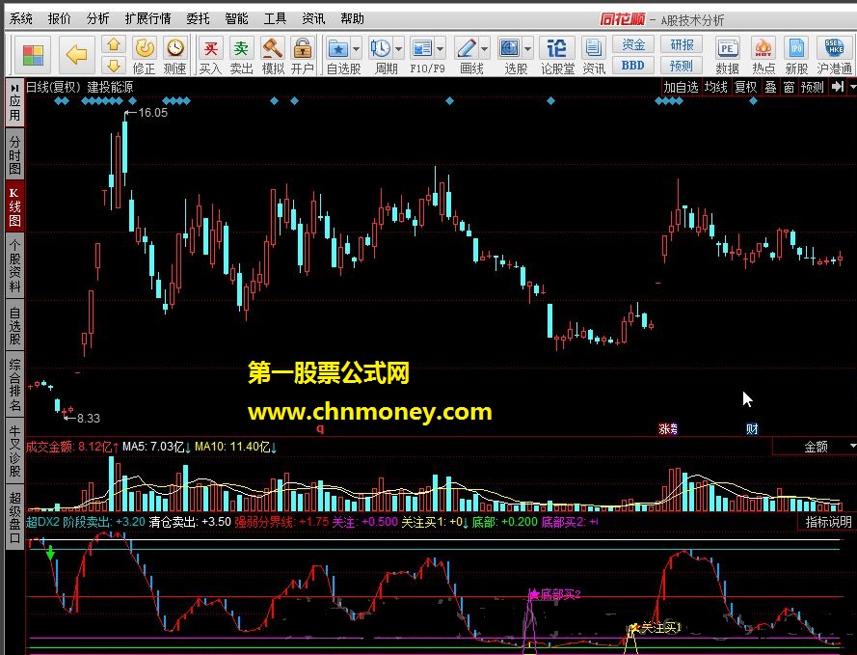Image resolution: width=857 pixels, height=655 pixels.
Task: Click the 底部买2 signal marker
Action: pos(554,594)
